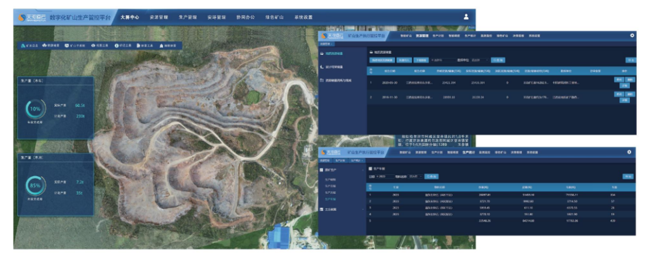Open 绿色矿山 in the main navigation bar
Screen dimensions: 647x264
click(x=274, y=17)
